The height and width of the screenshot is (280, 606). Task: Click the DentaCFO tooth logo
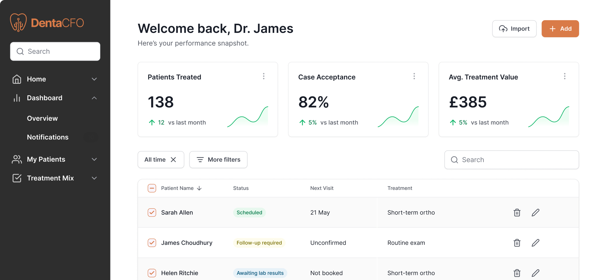click(x=18, y=23)
